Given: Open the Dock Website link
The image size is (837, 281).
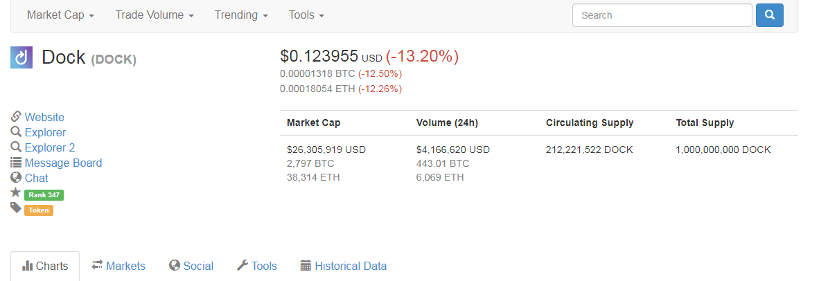Looking at the screenshot, I should coord(44,117).
